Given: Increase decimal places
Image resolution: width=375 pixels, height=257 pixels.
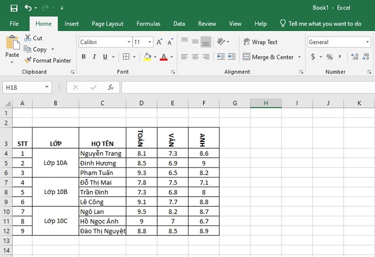Looking at the screenshot, I should click(x=354, y=56).
